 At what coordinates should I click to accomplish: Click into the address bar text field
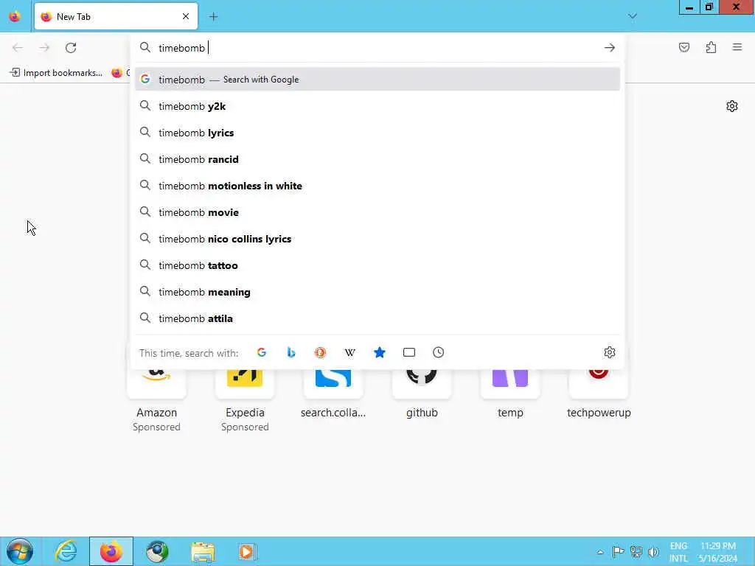click(x=377, y=48)
